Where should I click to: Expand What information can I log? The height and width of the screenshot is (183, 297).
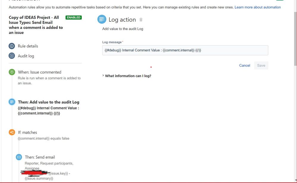click(127, 76)
